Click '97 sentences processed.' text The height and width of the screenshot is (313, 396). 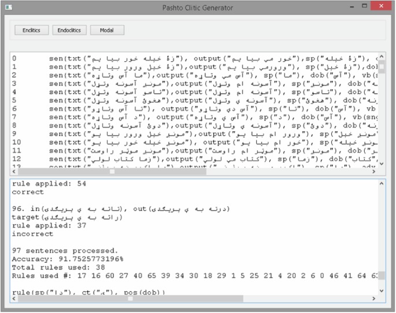[65, 251]
